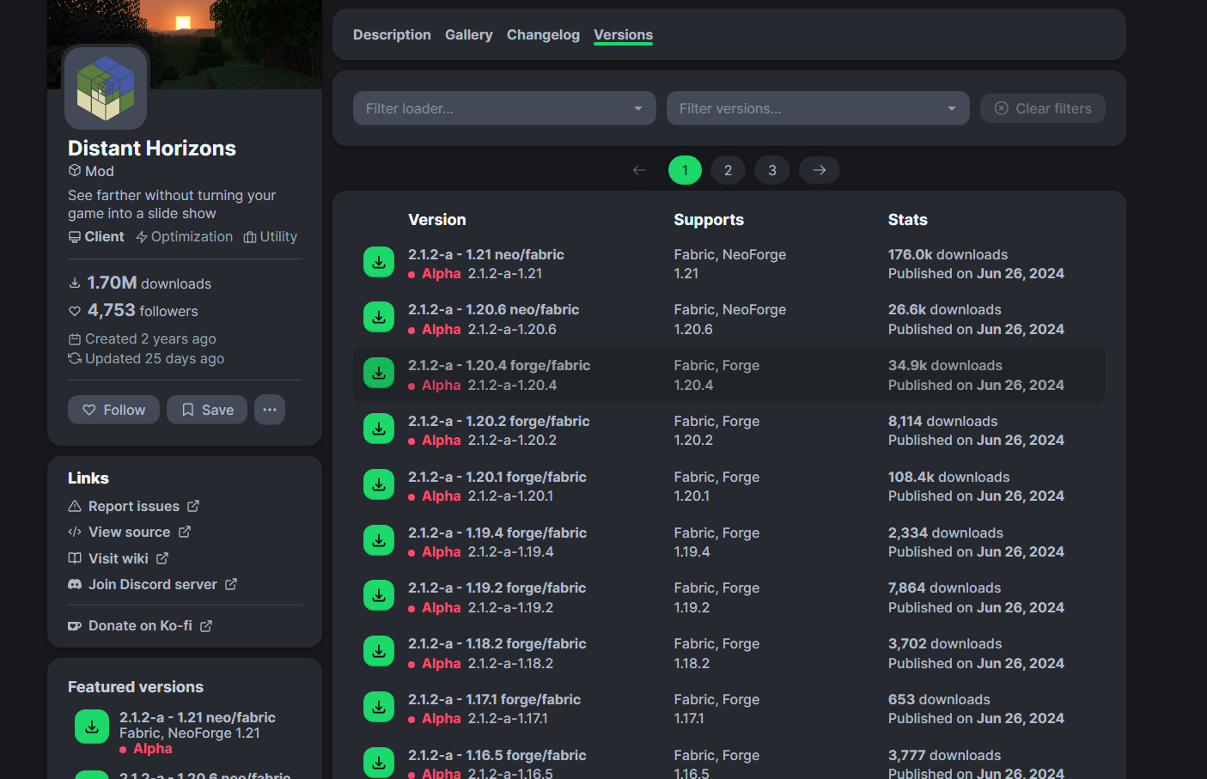Follow the Distant Horizons project

[x=113, y=410]
